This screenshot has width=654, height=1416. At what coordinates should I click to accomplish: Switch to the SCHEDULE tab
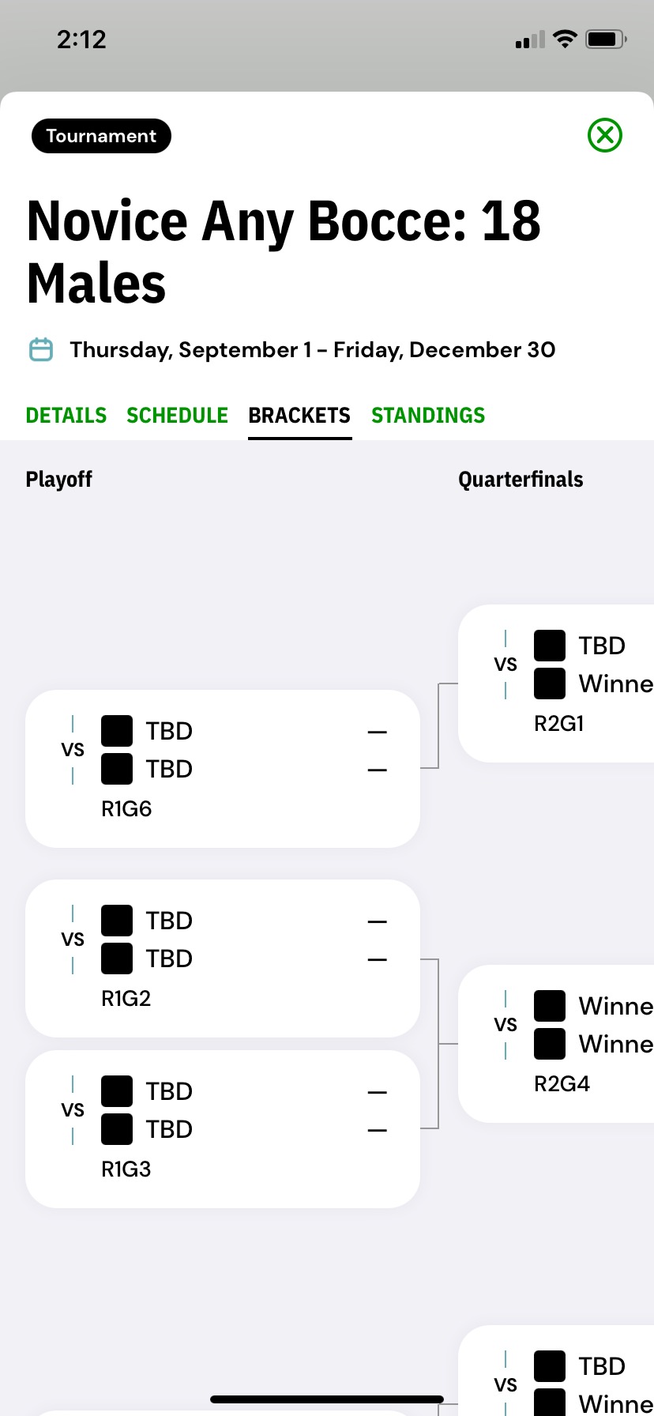click(x=178, y=416)
